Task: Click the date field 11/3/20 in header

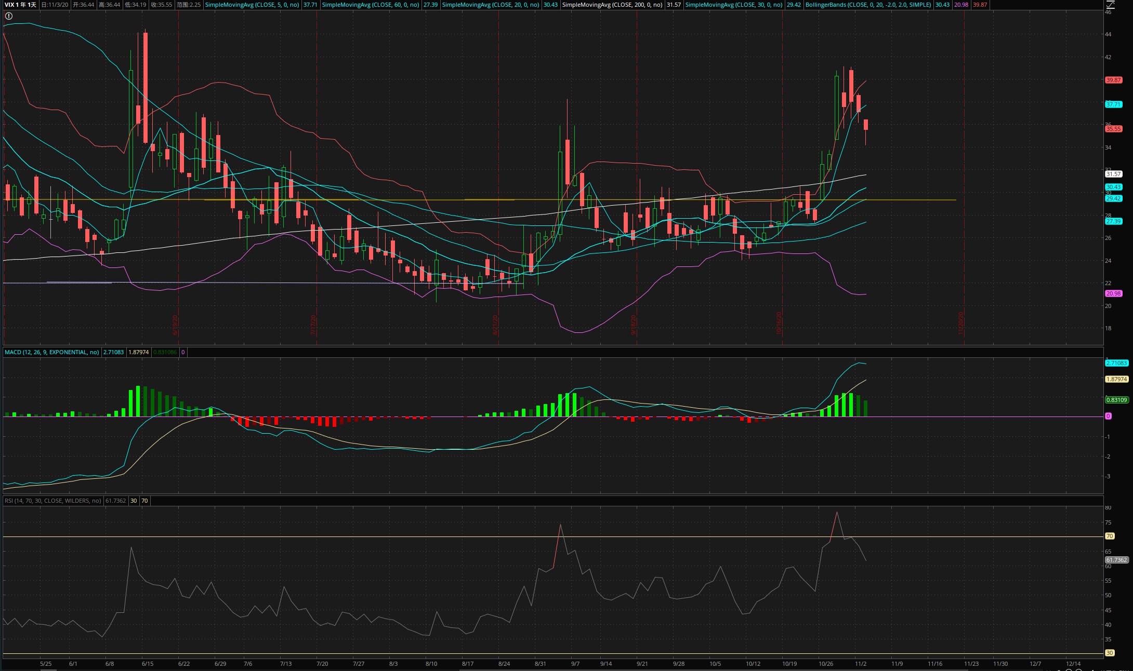Action: pos(55,5)
